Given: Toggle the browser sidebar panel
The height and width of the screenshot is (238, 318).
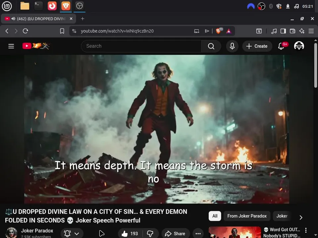Looking at the screenshot, I should coord(283,31).
